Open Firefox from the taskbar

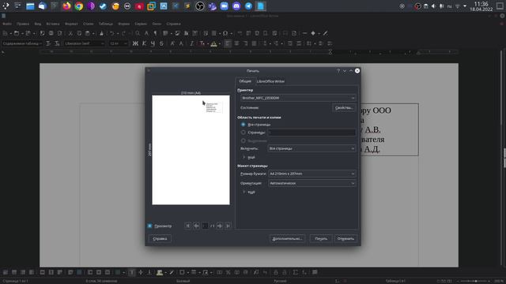[66, 6]
